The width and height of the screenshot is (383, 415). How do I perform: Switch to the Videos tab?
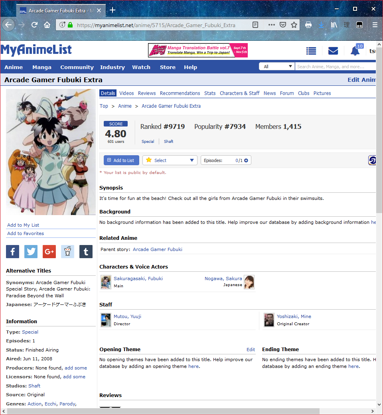(126, 93)
